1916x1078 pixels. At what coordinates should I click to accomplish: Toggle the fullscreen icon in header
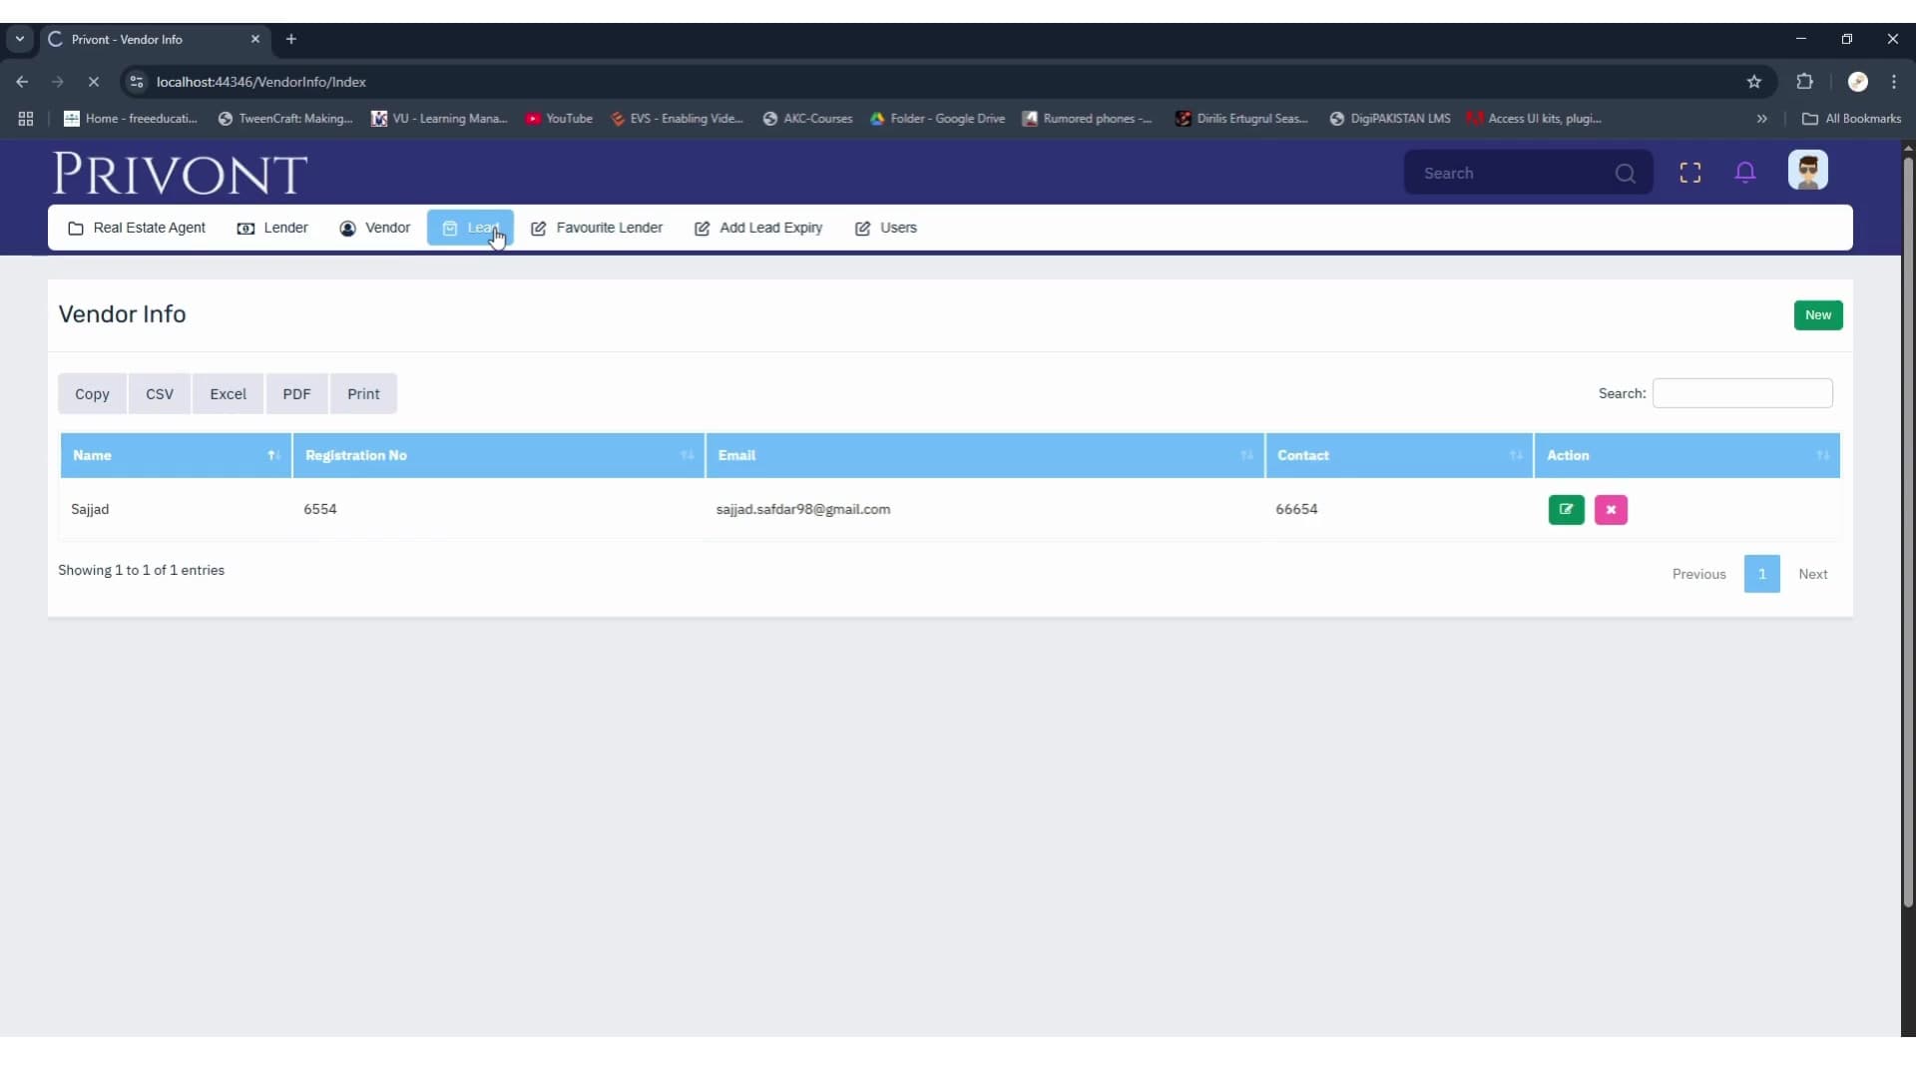pyautogui.click(x=1689, y=173)
